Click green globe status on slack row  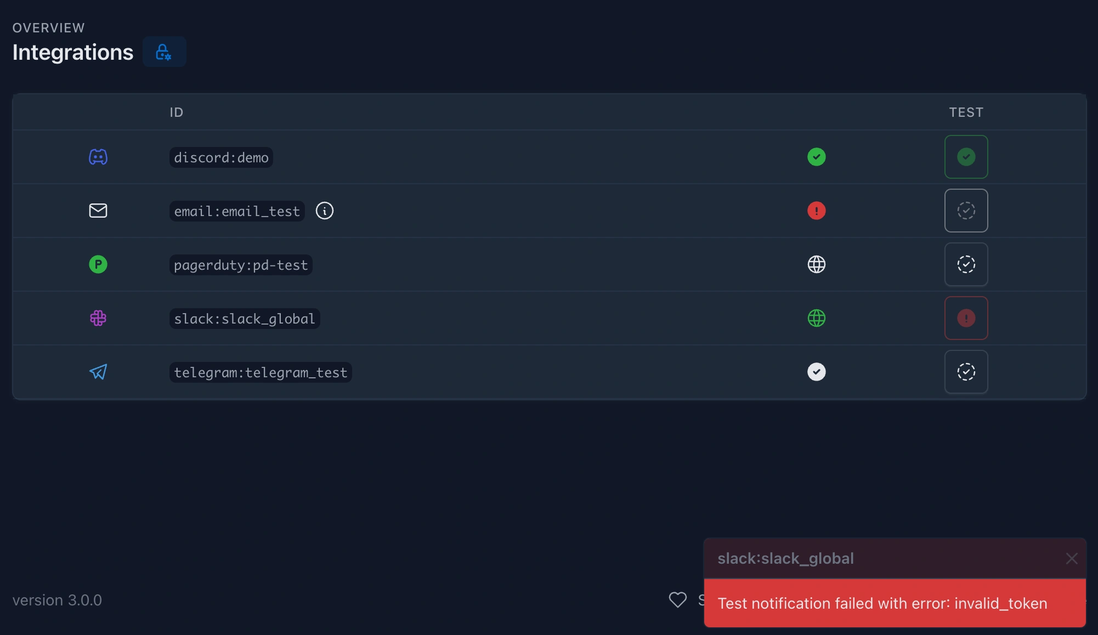[x=816, y=318]
